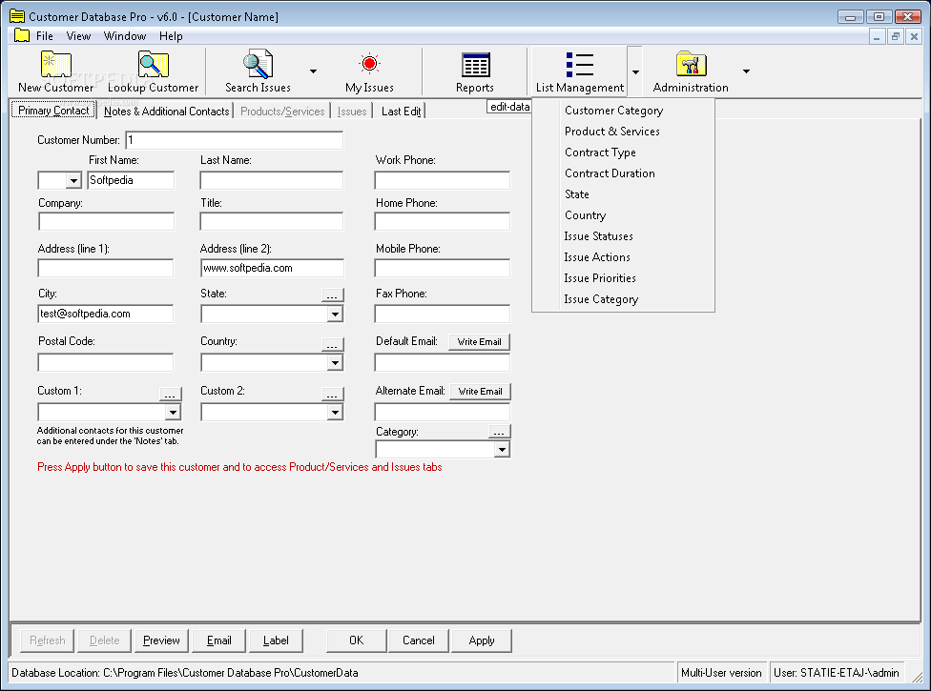Screen dimensions: 931x691
Task: Switch to Notes & Additional Contacts tab
Action: (166, 111)
